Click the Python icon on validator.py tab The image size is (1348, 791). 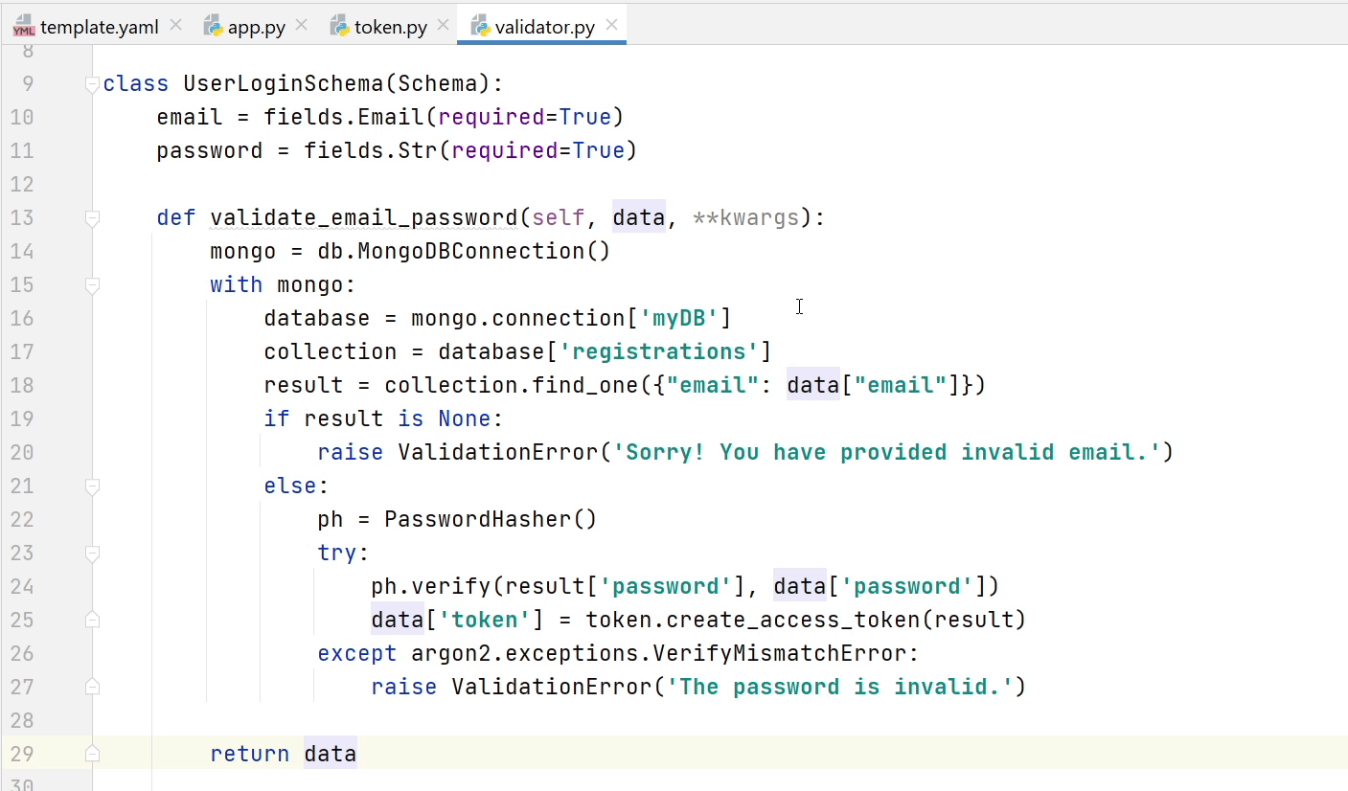480,27
